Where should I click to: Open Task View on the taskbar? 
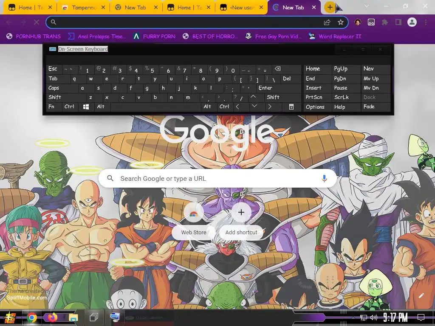pos(94,318)
